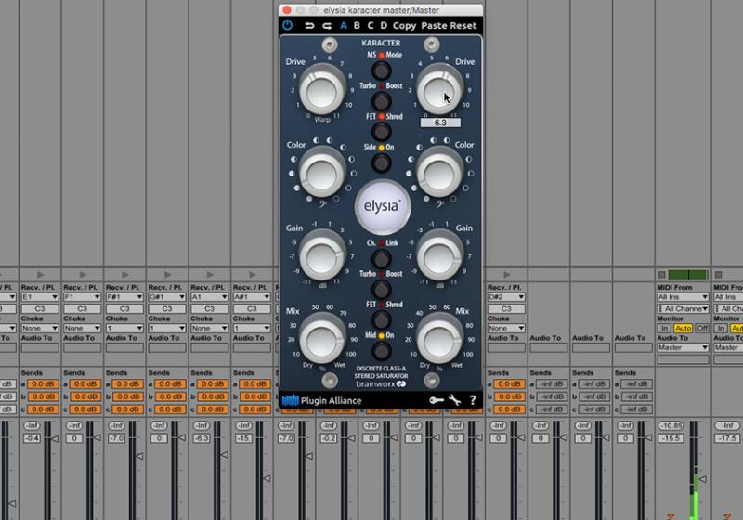
Task: Click the elysia logo badge
Action: [x=382, y=206]
